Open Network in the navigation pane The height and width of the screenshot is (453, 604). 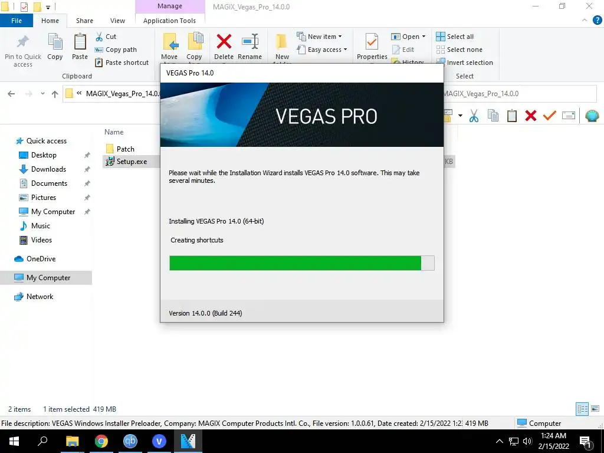coord(34,297)
